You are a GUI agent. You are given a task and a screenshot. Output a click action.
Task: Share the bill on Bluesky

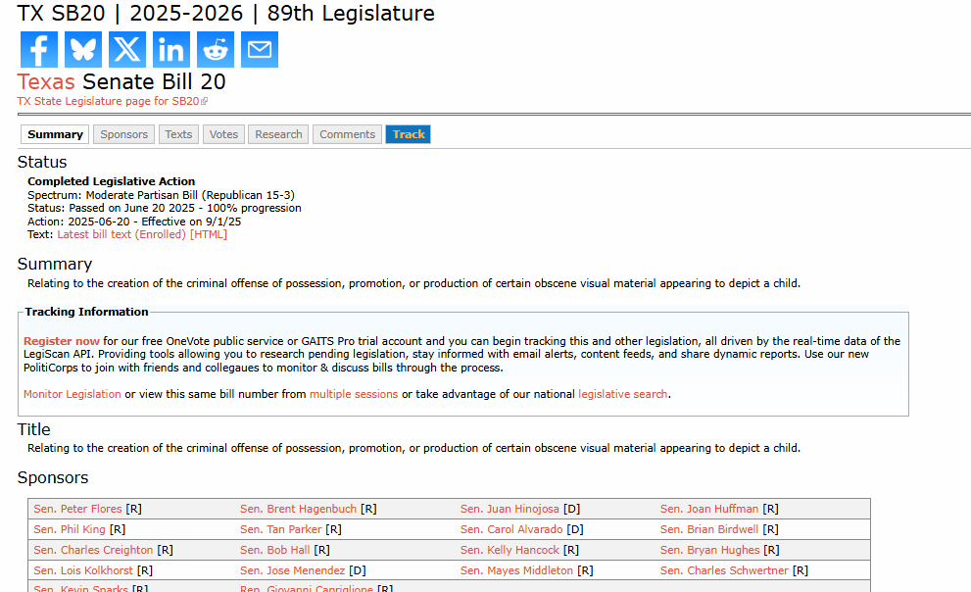click(83, 50)
